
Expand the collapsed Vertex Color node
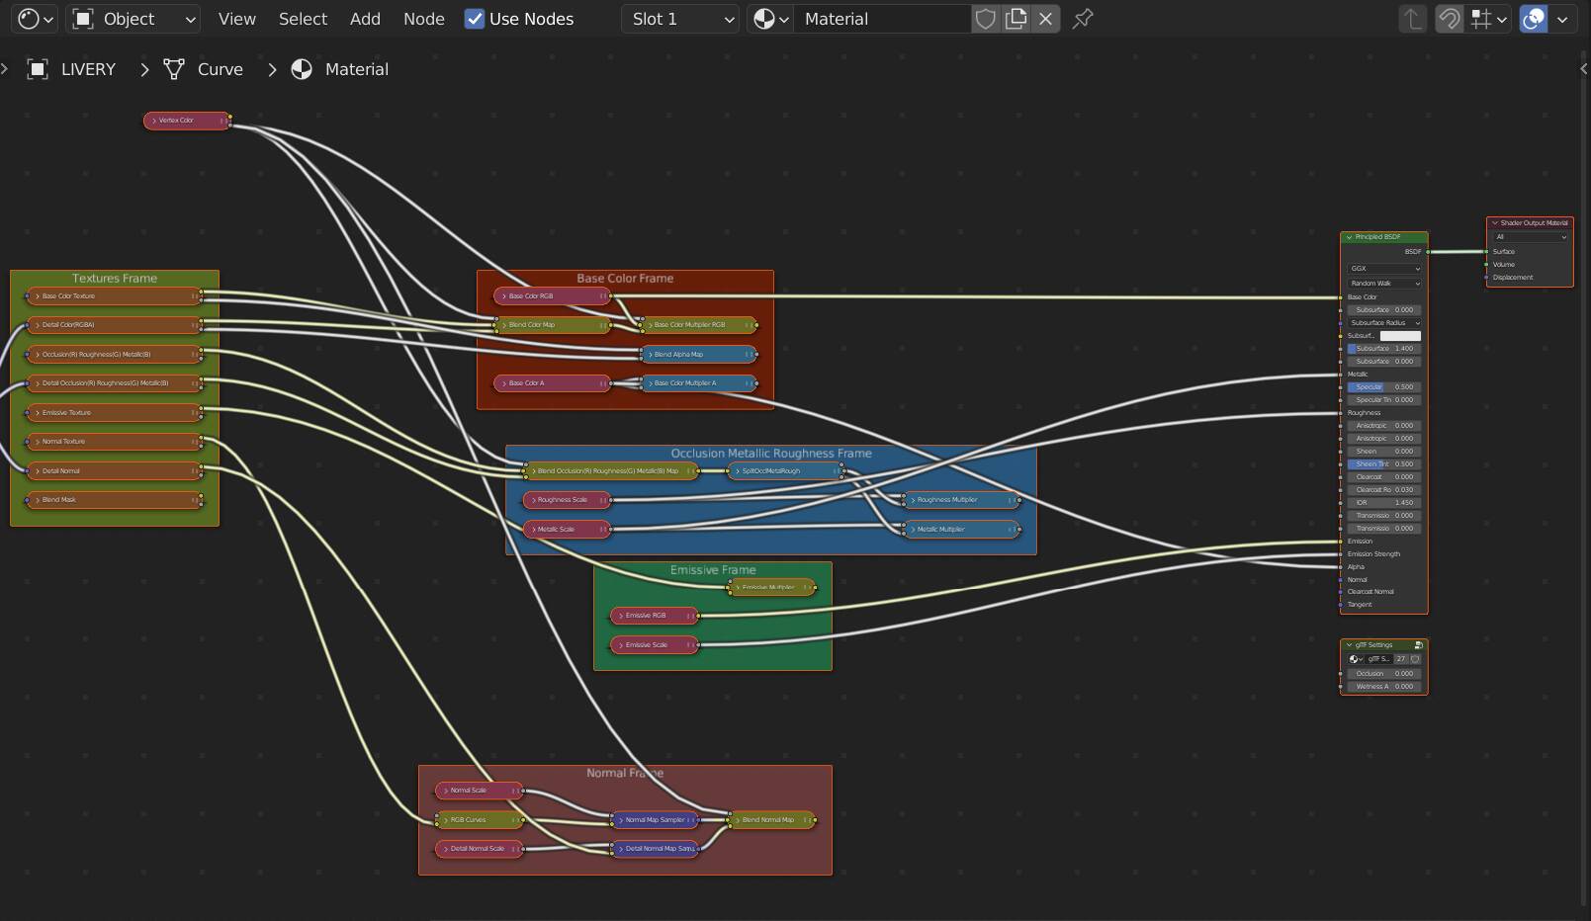pos(154,121)
